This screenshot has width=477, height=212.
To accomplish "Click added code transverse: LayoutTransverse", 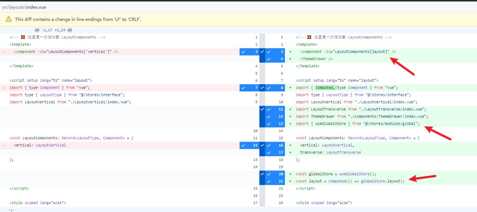I will [330, 152].
